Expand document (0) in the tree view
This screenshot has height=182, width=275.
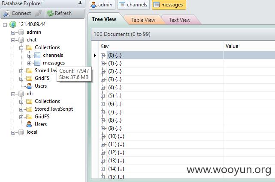click(103, 56)
